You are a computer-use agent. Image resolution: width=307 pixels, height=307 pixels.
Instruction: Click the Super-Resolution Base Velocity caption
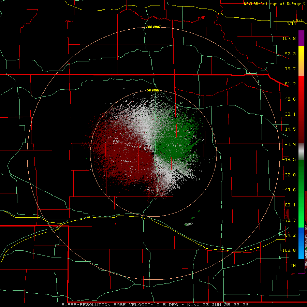click(155, 305)
